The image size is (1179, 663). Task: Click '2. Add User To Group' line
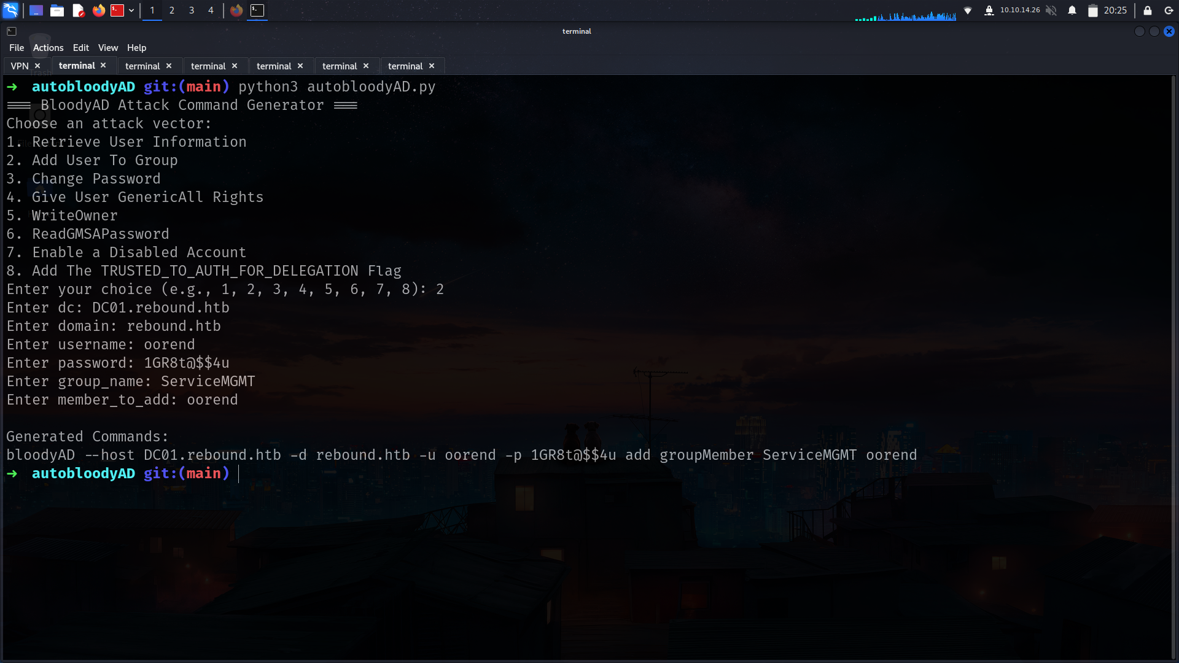pyautogui.click(x=92, y=160)
